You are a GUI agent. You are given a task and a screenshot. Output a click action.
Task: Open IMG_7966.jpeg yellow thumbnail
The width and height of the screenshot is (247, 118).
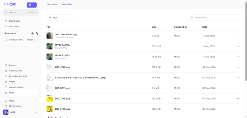coord(50,99)
